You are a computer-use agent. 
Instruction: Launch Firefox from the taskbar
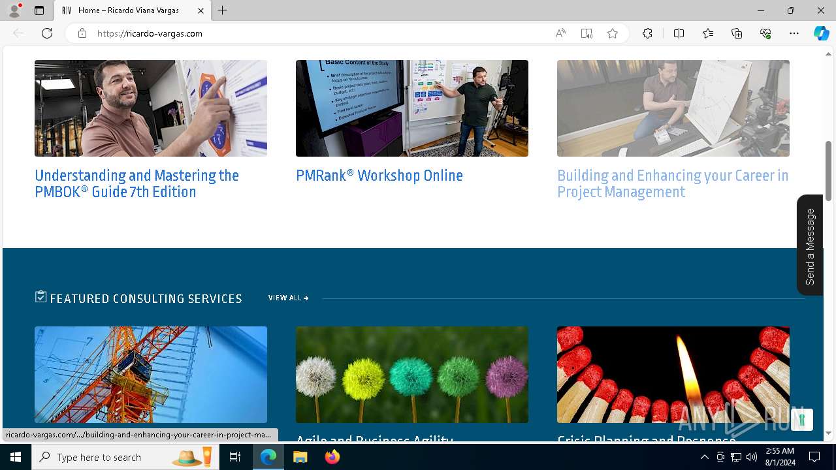click(x=332, y=457)
